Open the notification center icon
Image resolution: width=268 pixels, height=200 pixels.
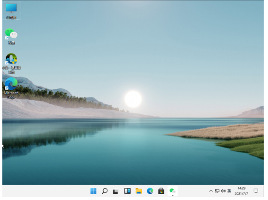pos(256,191)
